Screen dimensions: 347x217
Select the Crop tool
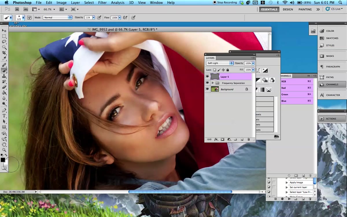pyautogui.click(x=4, y=53)
